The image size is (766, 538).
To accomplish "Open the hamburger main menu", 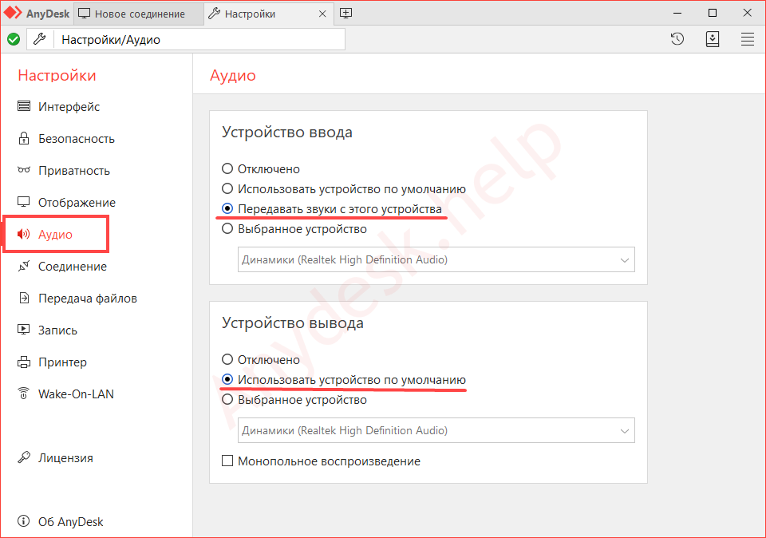I will tap(748, 39).
